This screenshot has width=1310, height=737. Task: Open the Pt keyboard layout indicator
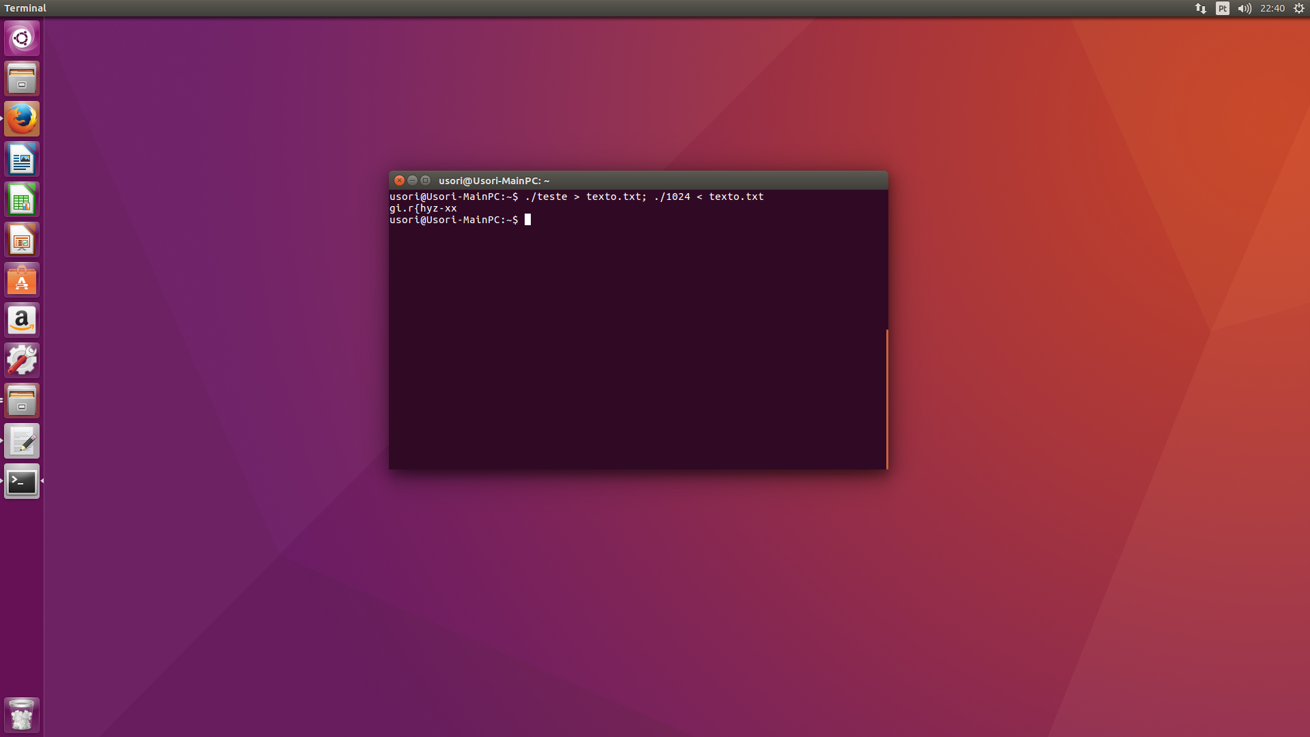1223,8
